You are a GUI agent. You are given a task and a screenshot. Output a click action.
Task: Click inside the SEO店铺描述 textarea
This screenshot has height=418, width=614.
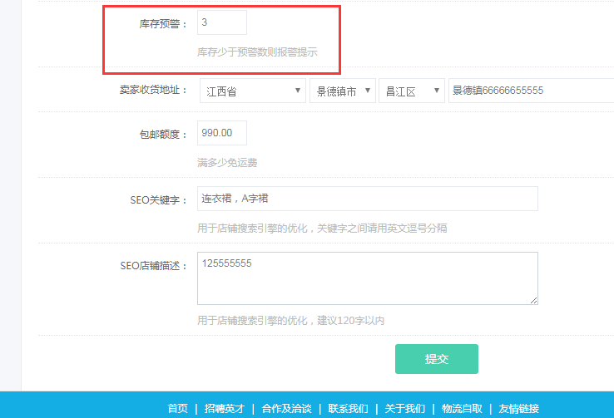tap(367, 278)
